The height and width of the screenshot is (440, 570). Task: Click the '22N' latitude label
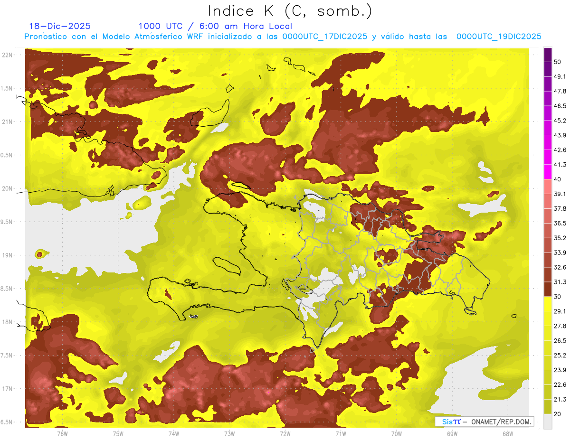tap(8, 55)
